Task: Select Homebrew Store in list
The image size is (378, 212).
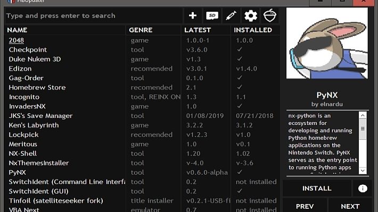Action: coord(142,87)
